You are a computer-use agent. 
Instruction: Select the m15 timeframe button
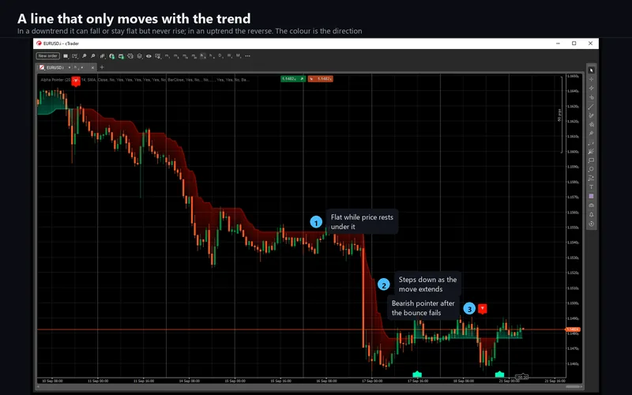pyautogui.click(x=185, y=56)
